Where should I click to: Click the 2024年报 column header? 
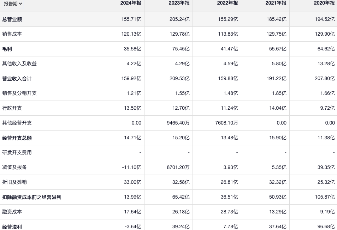(131, 3)
